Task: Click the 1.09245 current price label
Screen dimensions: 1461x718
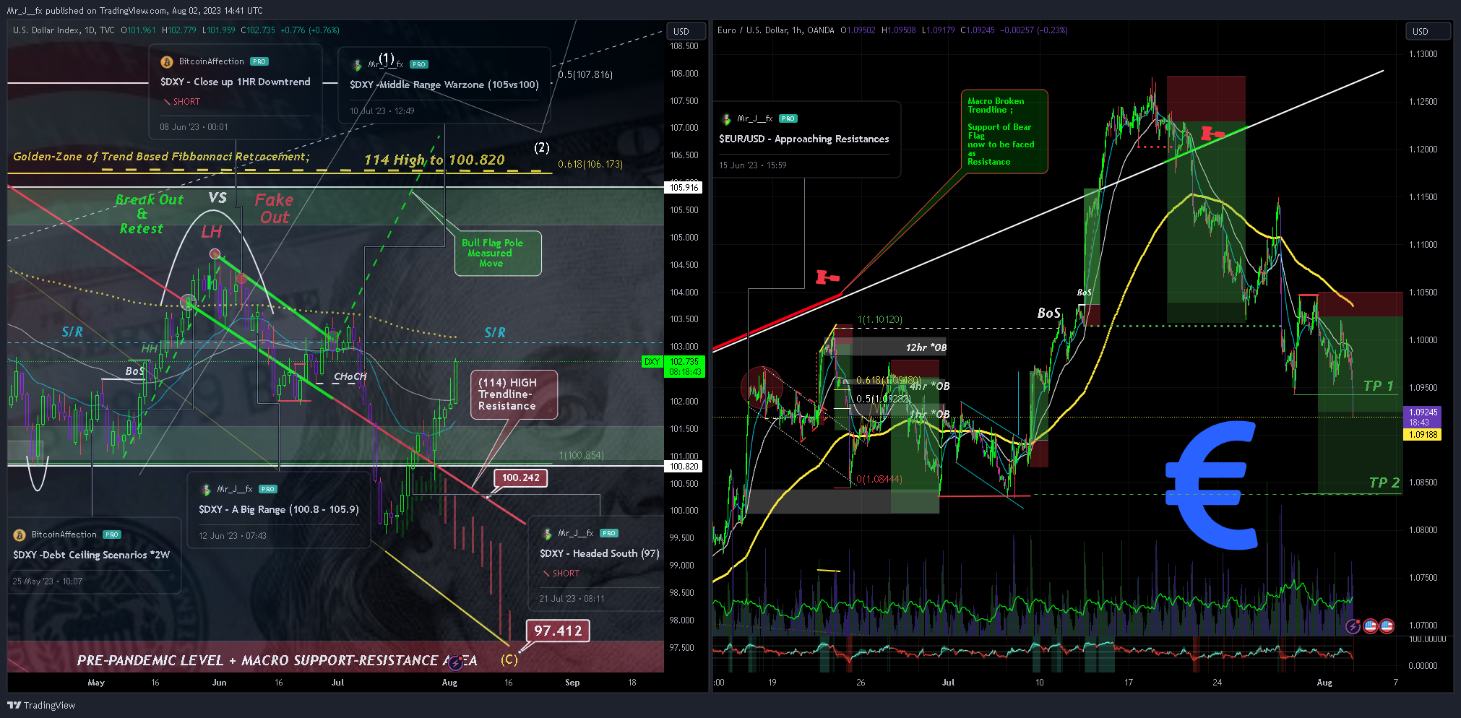Action: 1421,412
